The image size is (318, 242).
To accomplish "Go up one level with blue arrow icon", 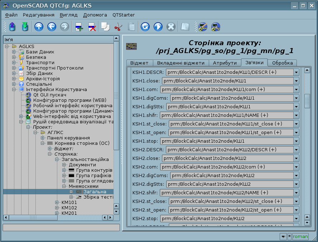I will point(39,27).
